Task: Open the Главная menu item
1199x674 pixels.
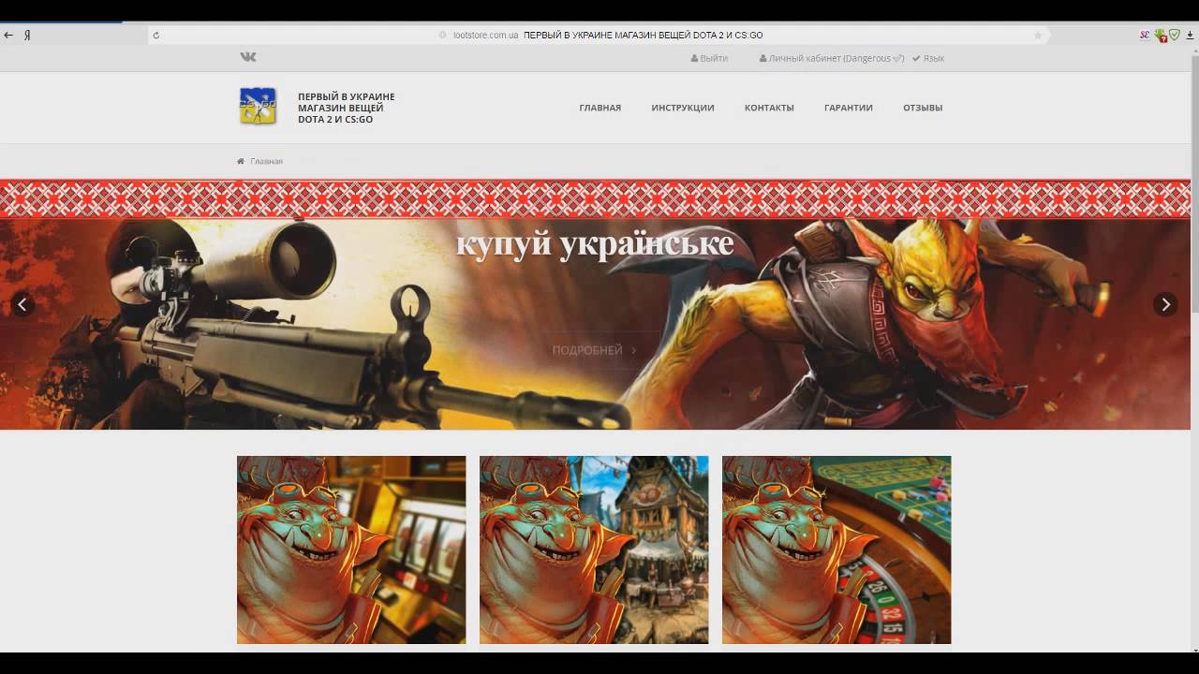Action: (x=600, y=108)
